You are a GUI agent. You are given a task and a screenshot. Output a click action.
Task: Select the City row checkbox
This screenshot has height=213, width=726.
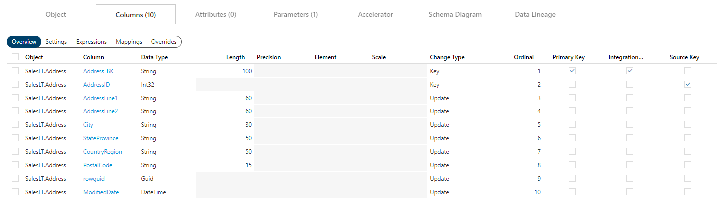coord(15,124)
